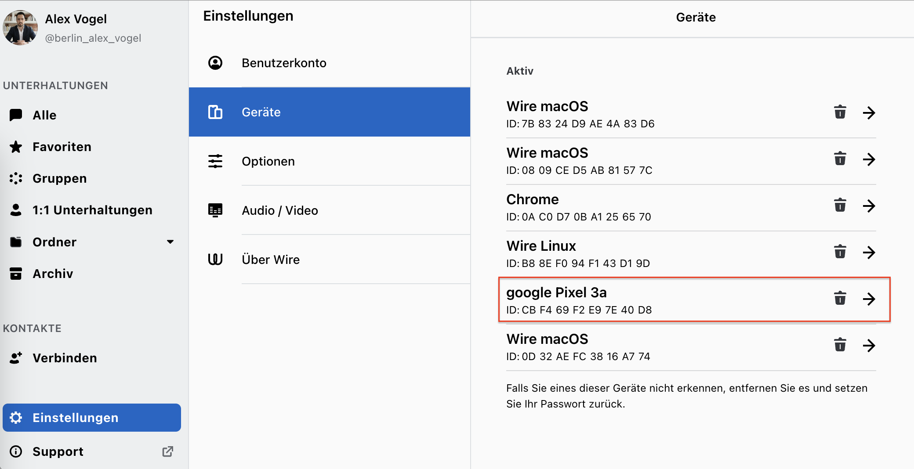Image resolution: width=914 pixels, height=469 pixels.
Task: Select Geräte settings section
Action: coord(330,112)
